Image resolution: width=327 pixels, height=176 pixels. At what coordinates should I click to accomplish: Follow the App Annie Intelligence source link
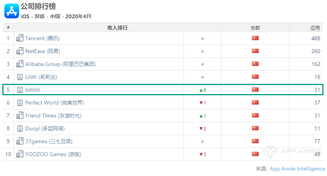tap(297, 169)
